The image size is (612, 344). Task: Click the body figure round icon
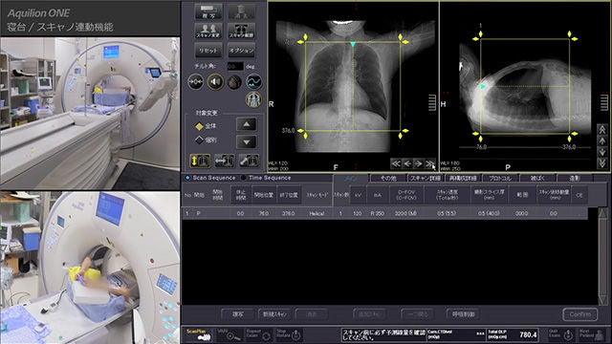click(253, 99)
